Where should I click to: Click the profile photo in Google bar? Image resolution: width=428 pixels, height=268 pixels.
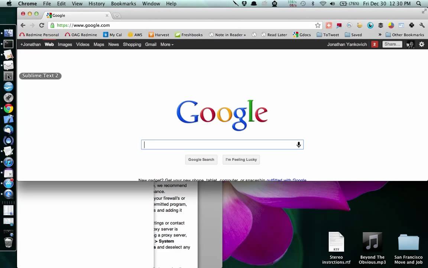pos(410,44)
